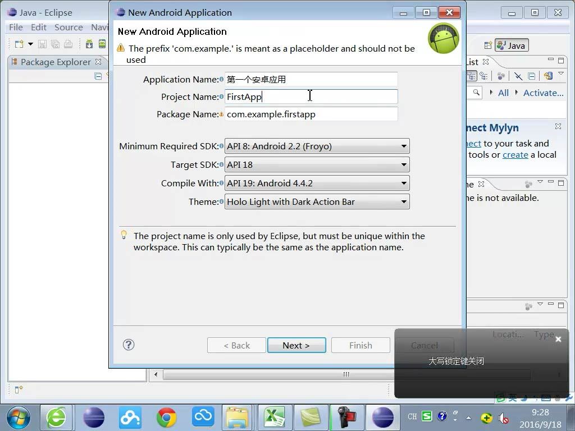
Task: Click the 'create' link in Mylyn panel
Action: 515,155
